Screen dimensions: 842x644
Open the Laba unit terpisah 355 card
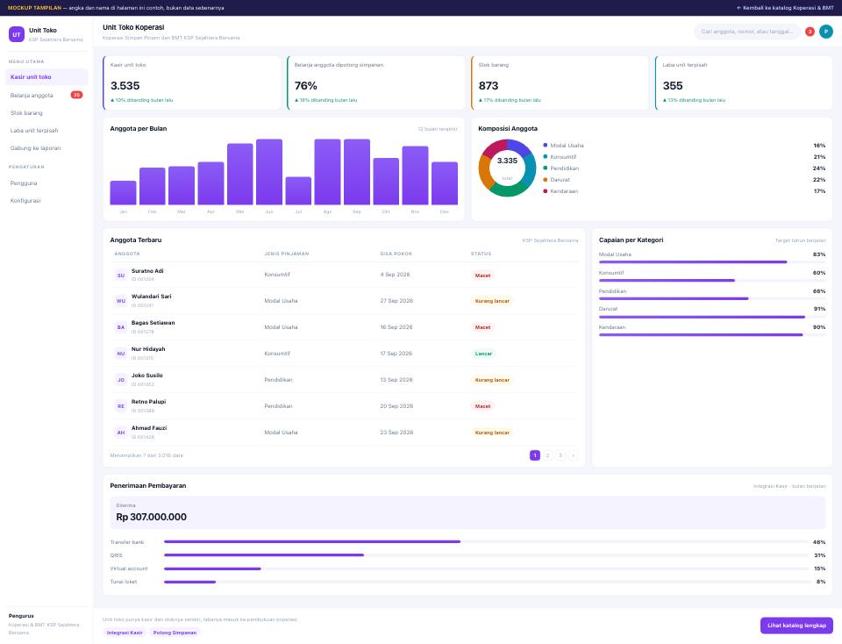[744, 82]
